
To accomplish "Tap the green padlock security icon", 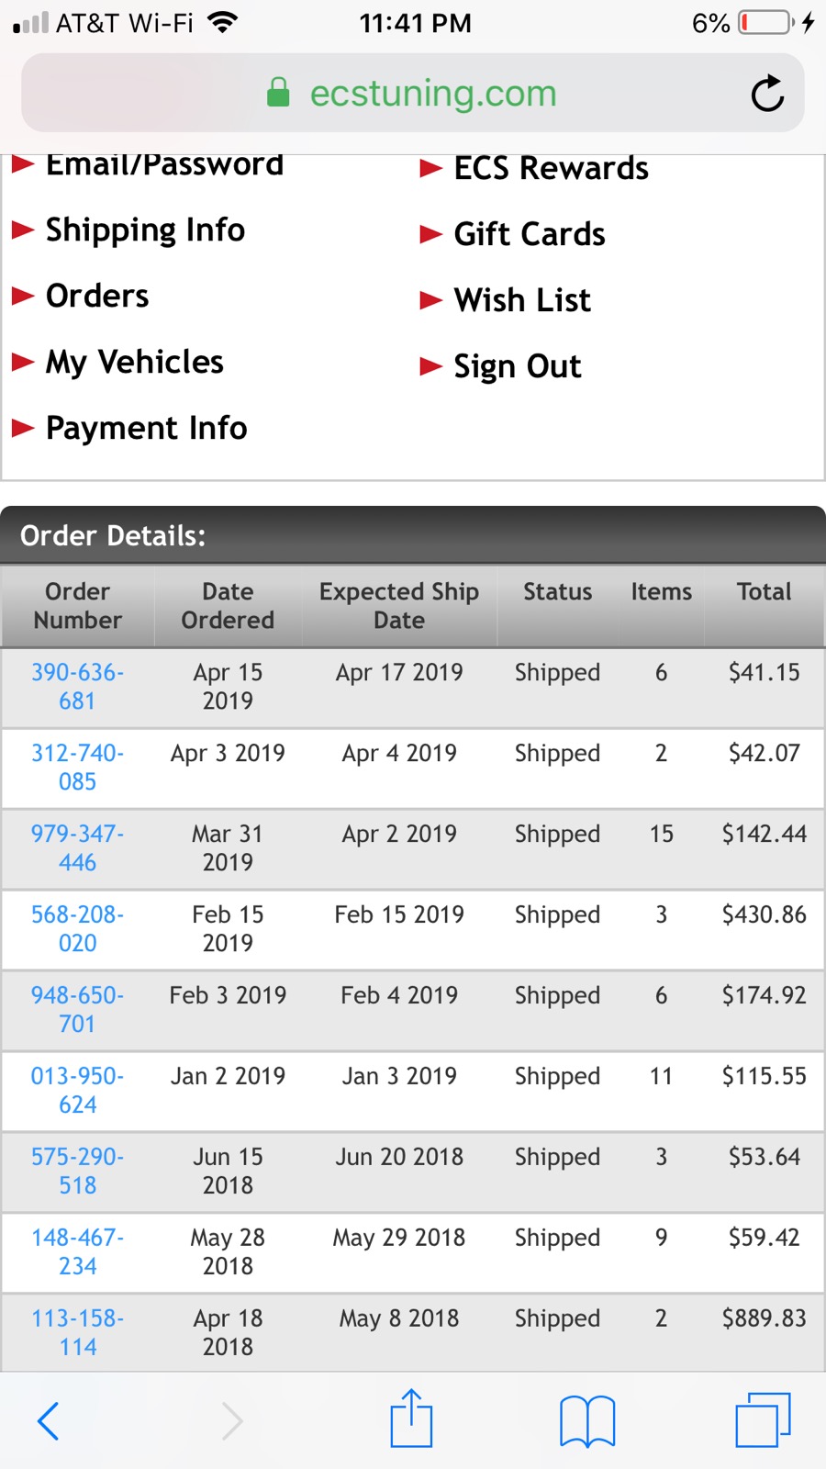I will [278, 93].
